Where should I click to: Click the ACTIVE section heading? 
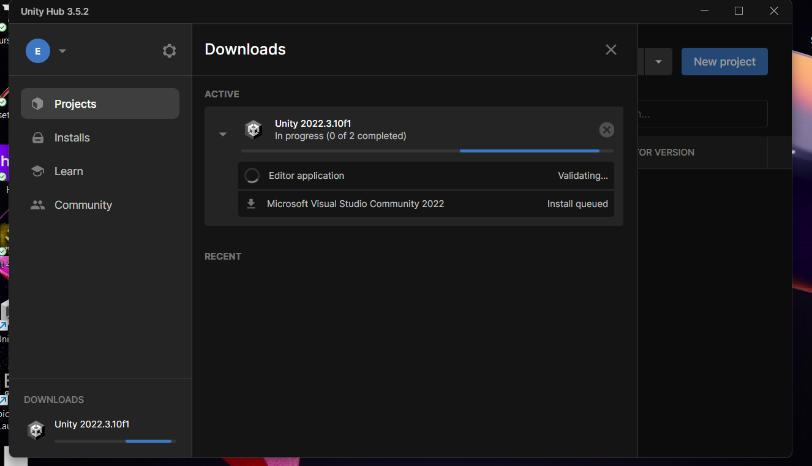(222, 94)
